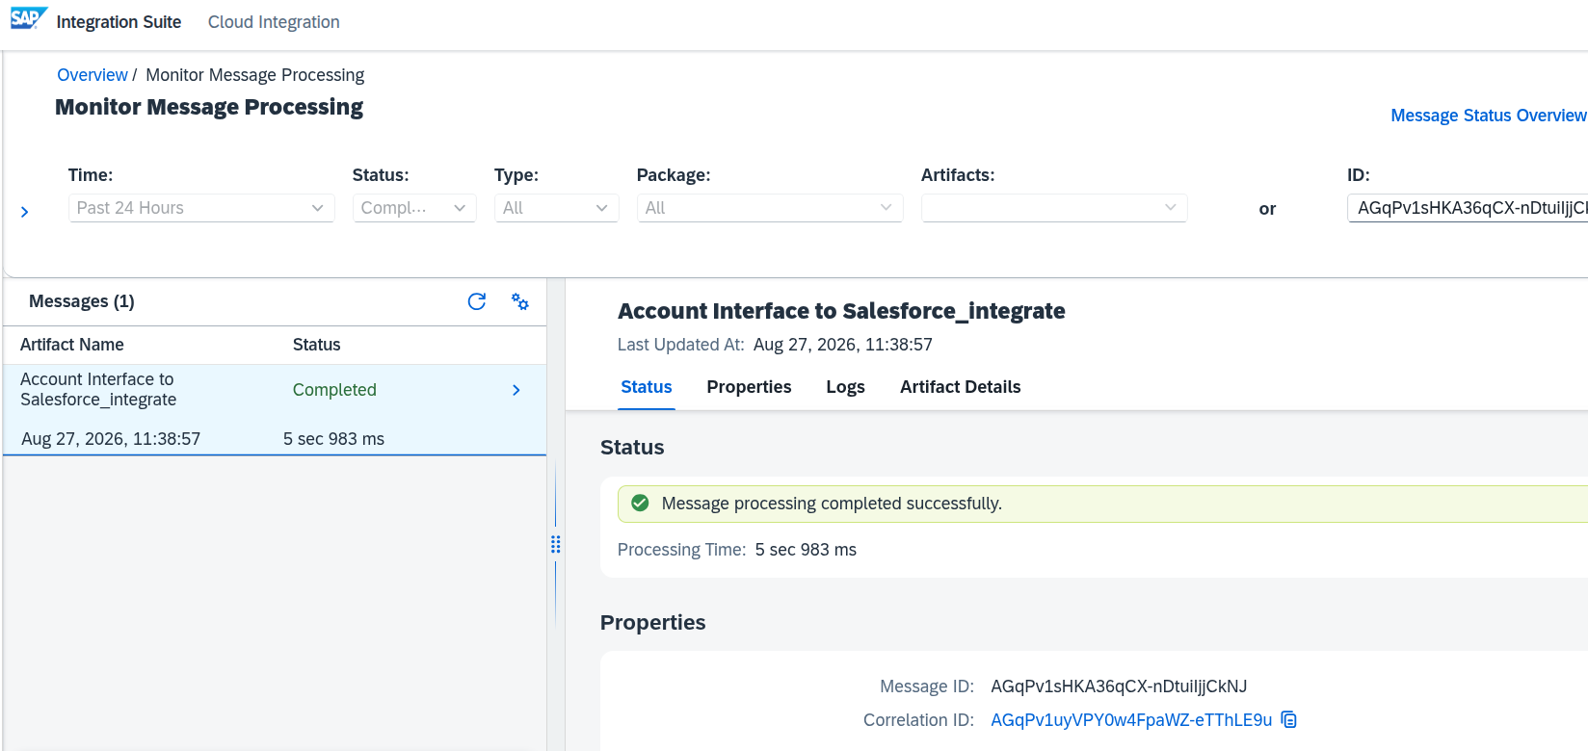Screen dimensions: 1588x751
Task: Click Integration Suite product title
Action: 119,22
